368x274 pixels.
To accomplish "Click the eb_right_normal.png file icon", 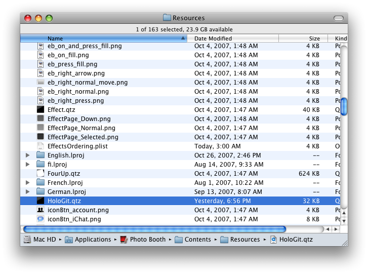I will 40,91.
